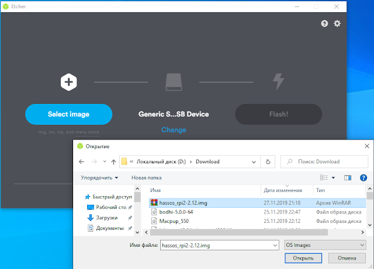Click the Flash! button
This screenshot has height=269, width=374.
pos(279,114)
